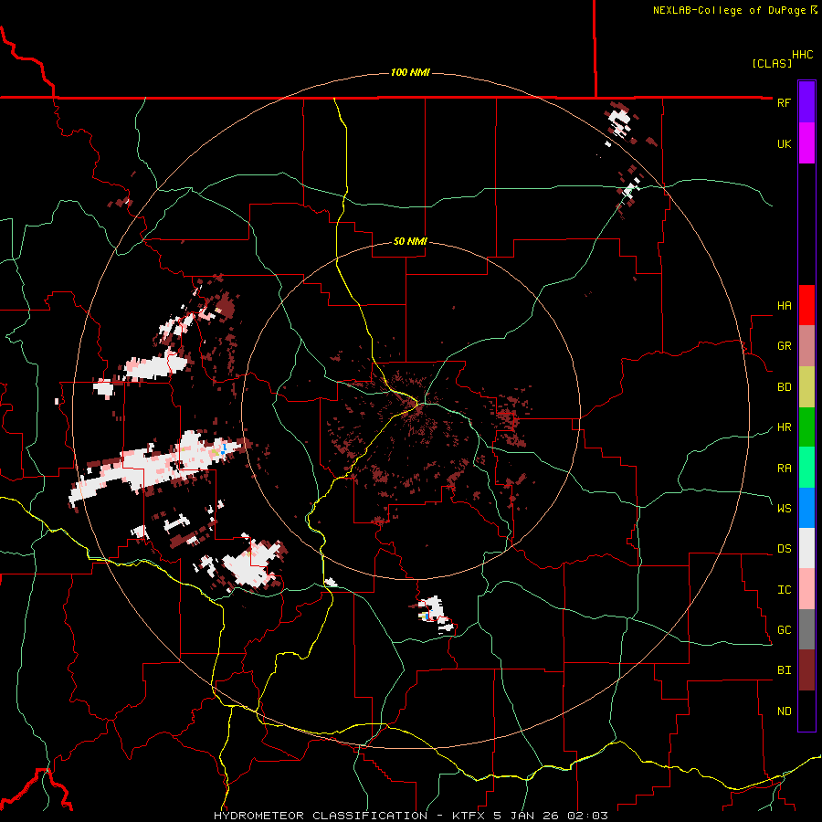Click the Hydrometeor Classification KTFX title text
Viewport: 822px width, 822px height.
[411, 816]
